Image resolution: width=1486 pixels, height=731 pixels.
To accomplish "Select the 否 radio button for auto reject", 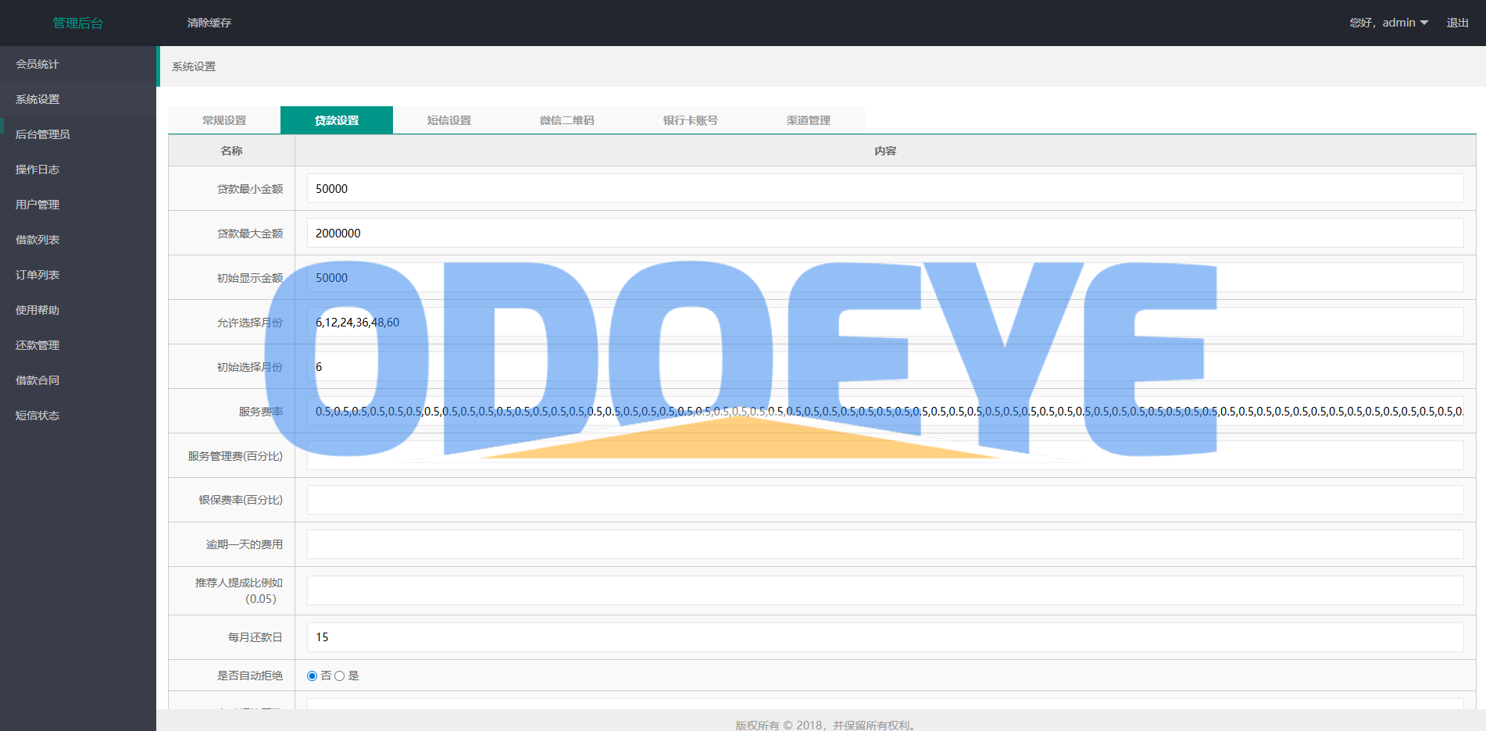I will click(313, 676).
